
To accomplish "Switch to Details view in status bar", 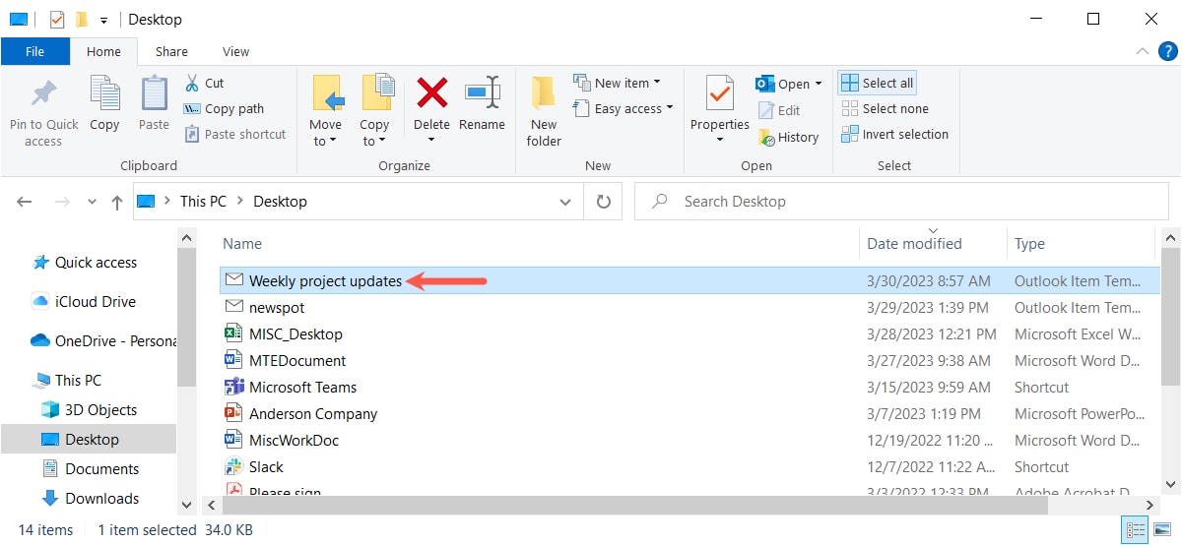I will [1135, 529].
